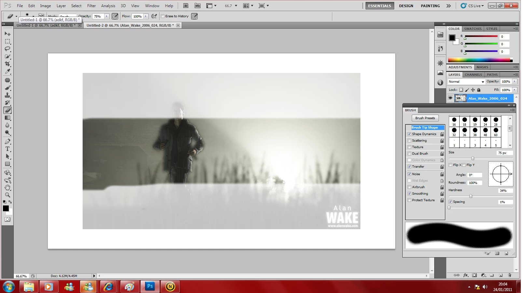This screenshot has height=293, width=528.
Task: Select the Dodge tool
Action: pyautogui.click(x=7, y=133)
